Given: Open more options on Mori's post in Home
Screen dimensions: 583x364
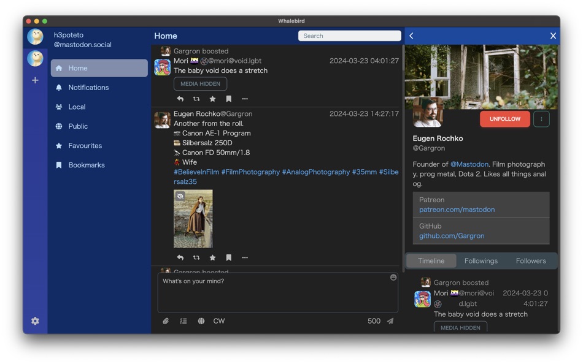Looking at the screenshot, I should [245, 99].
